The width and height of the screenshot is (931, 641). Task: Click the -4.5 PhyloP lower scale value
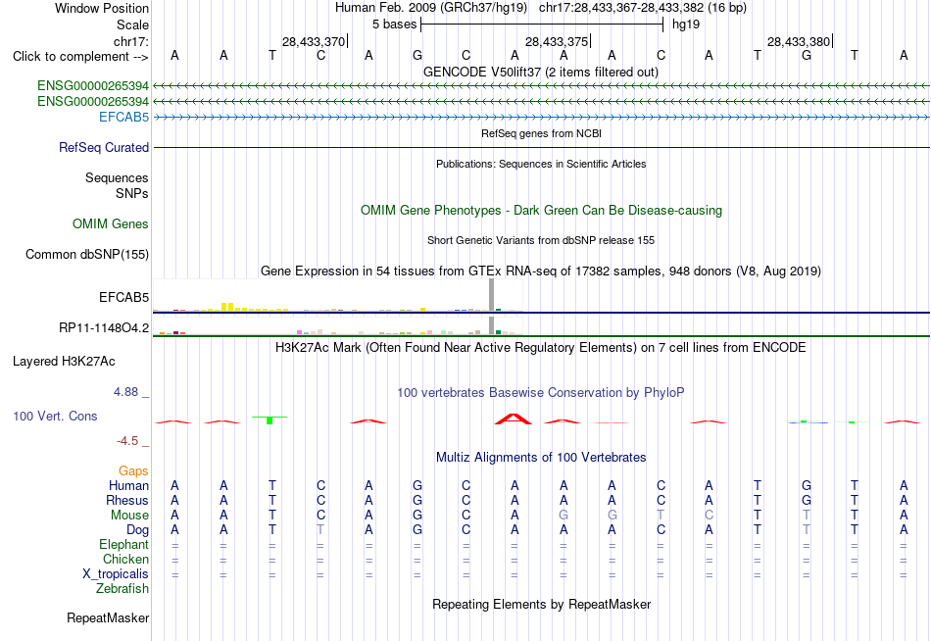(x=127, y=441)
